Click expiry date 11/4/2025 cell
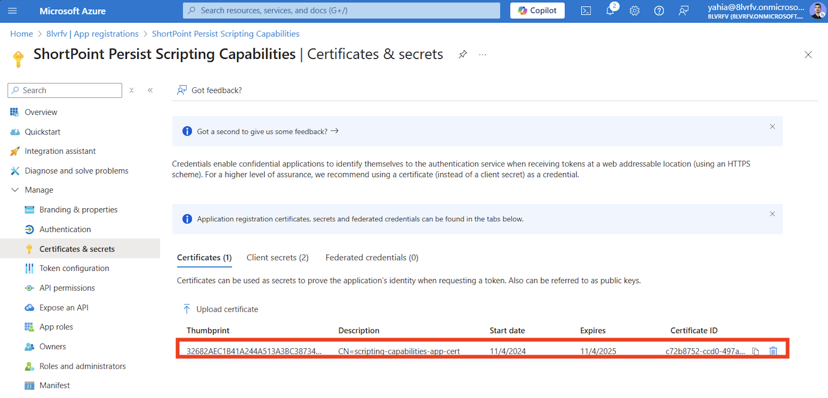Viewport: 828px width, 398px height. (598, 351)
